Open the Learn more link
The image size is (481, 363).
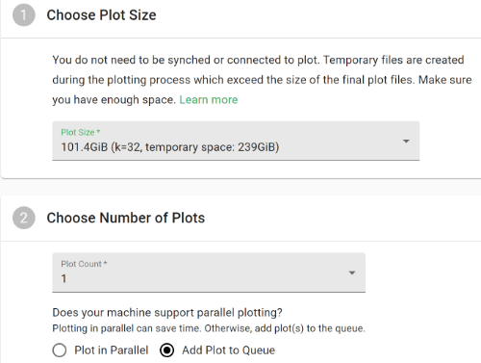pyautogui.click(x=209, y=100)
